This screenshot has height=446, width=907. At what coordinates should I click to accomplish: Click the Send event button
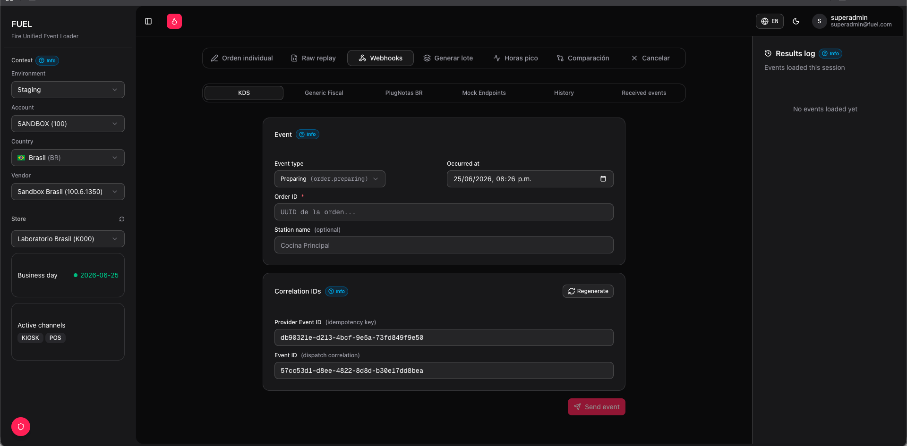[x=597, y=407]
